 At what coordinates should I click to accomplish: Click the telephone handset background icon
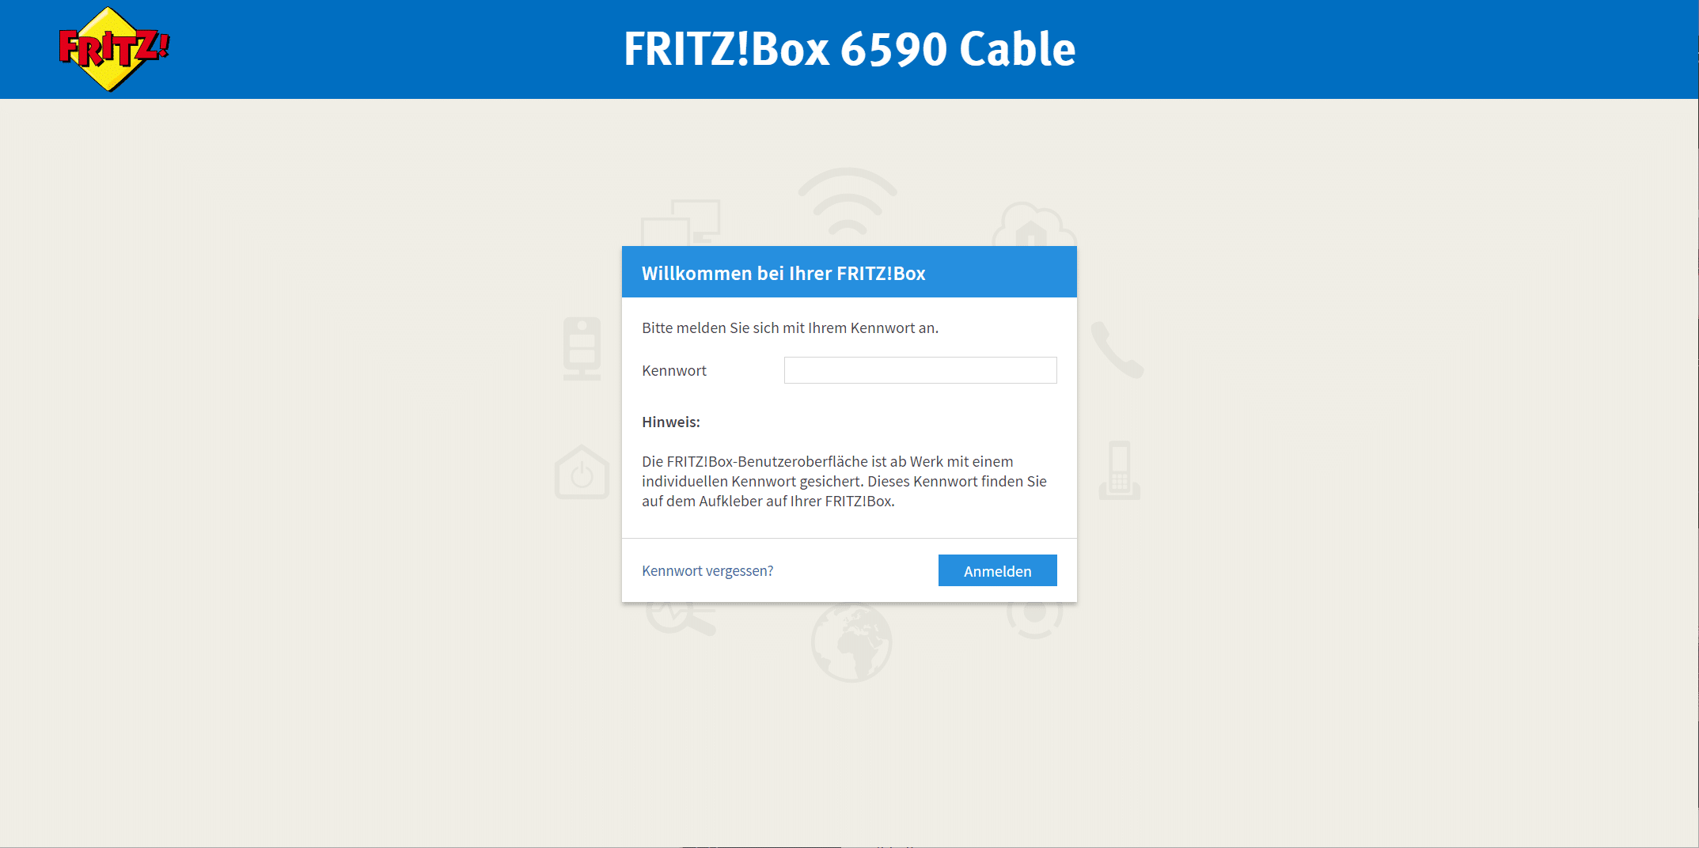pos(1117,350)
